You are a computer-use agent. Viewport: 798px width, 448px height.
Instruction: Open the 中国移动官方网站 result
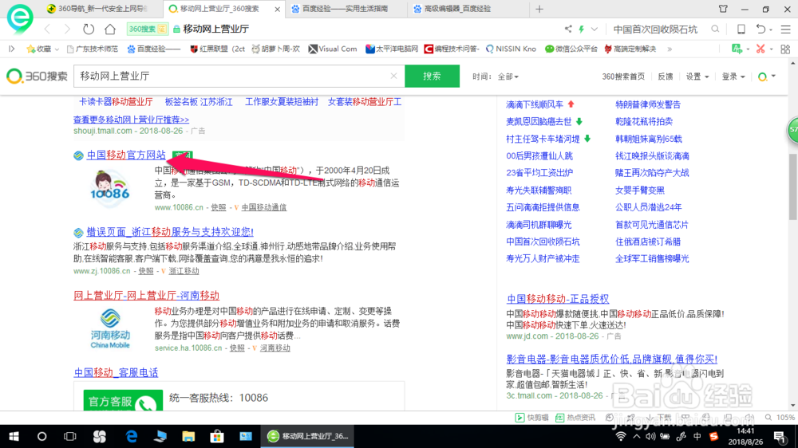click(x=126, y=155)
